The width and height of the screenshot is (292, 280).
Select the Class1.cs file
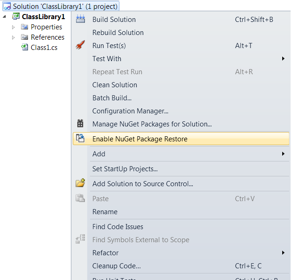(44, 48)
